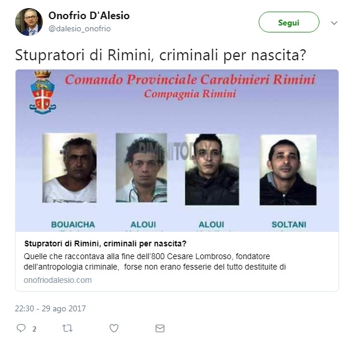Open the bold card headline below the image
Image resolution: width=353 pixels, height=349 pixels.
click(x=105, y=243)
